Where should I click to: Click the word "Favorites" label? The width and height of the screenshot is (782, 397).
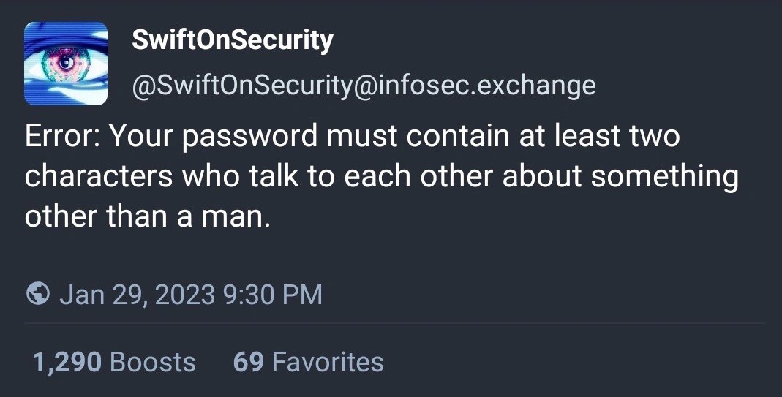tap(327, 362)
